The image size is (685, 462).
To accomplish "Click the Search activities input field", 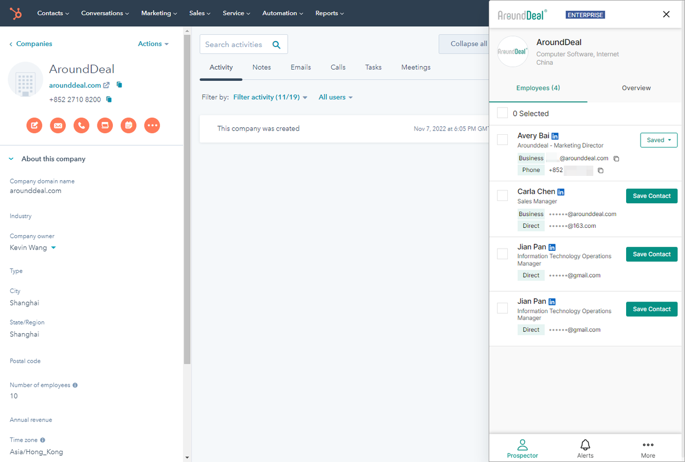I will (234, 44).
